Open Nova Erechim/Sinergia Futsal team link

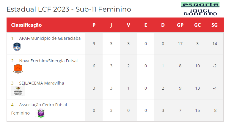[48, 61]
